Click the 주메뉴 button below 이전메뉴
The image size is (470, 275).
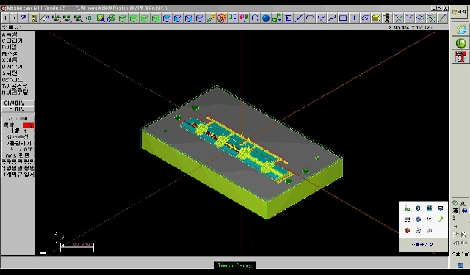coord(18,109)
